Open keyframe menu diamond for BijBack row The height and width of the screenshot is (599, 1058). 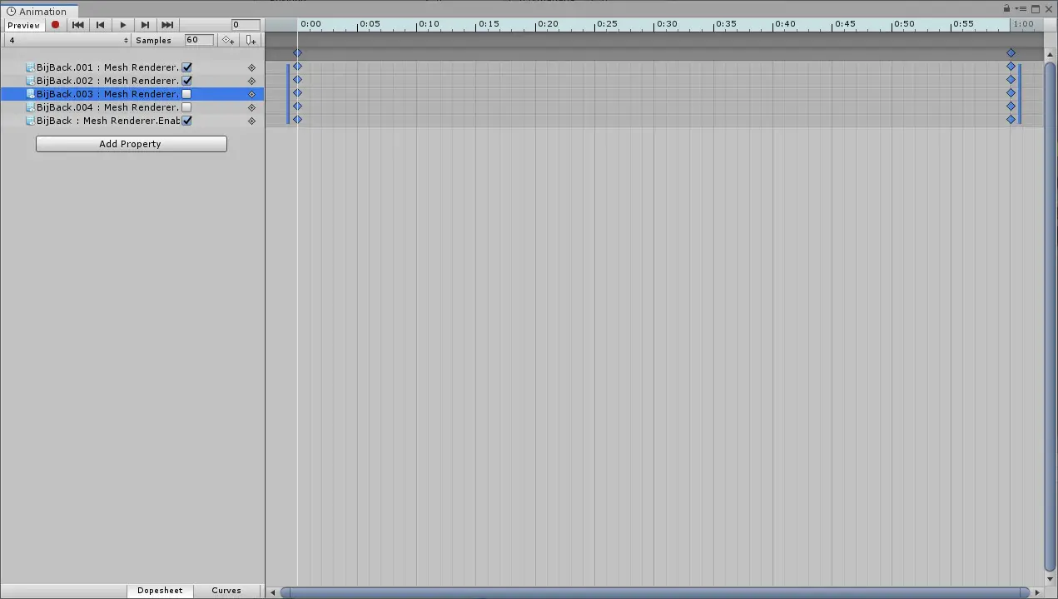pyautogui.click(x=251, y=121)
